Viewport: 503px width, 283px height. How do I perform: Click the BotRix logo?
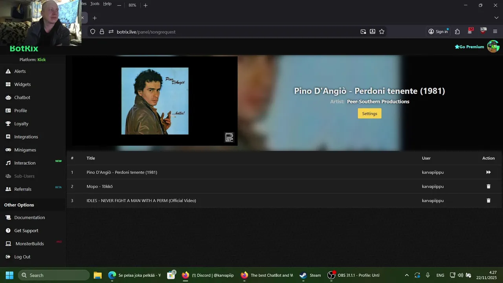coord(24,49)
